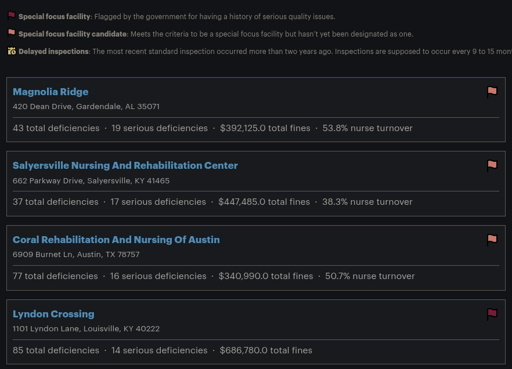Click '$686,780.0 total fines' text
The width and height of the screenshot is (512, 369).
click(266, 350)
